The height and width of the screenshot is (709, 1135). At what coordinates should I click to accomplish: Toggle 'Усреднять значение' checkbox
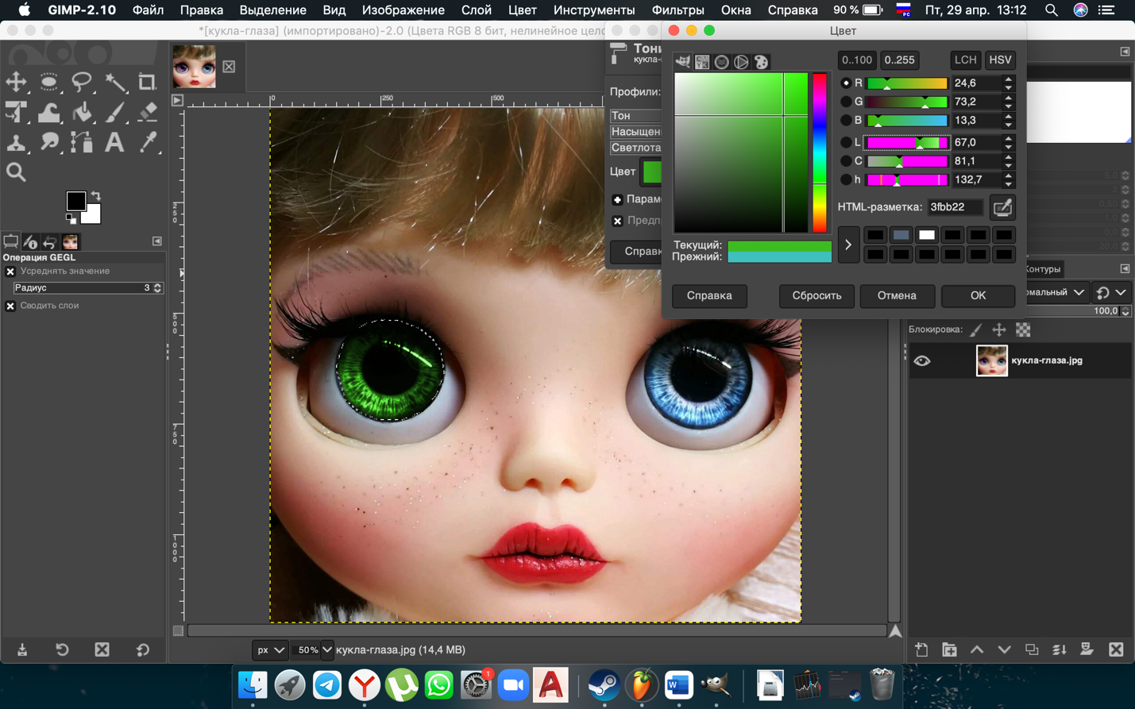[x=10, y=272]
